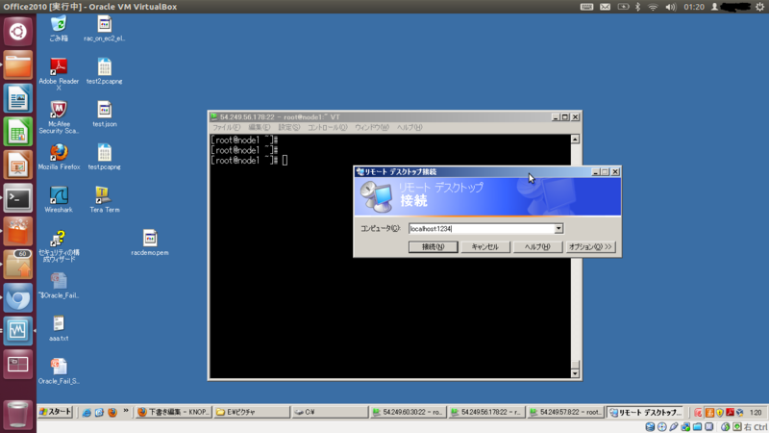Select the aaa.txt file icon
769x433 pixels.
coord(59,328)
